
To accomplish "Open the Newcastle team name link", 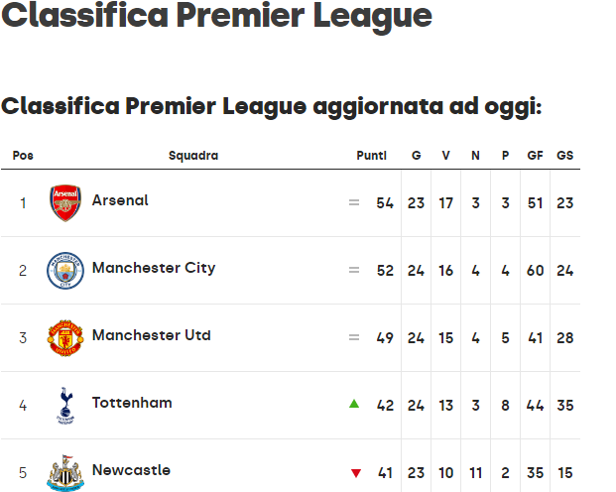I will (131, 470).
